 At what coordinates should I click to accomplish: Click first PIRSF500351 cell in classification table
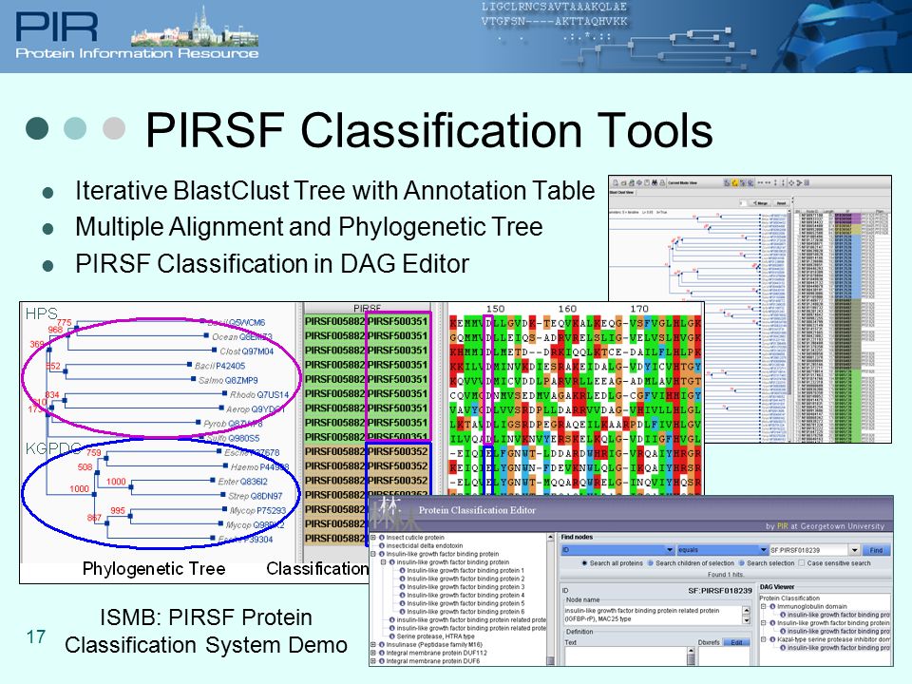(x=398, y=321)
